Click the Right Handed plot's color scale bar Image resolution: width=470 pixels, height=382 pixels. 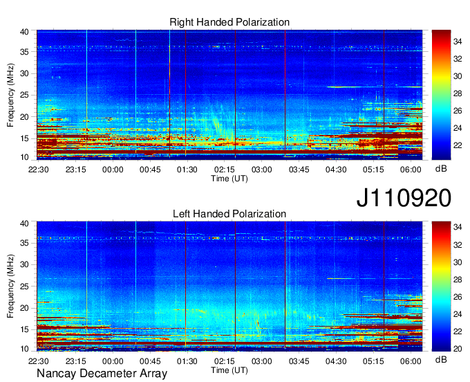[441, 95]
